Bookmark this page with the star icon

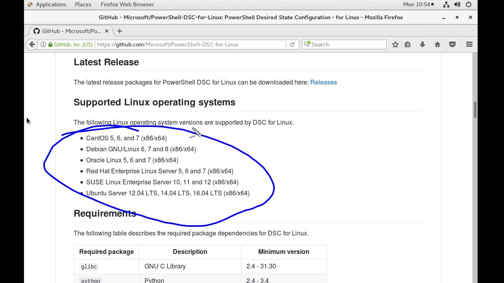point(395,44)
